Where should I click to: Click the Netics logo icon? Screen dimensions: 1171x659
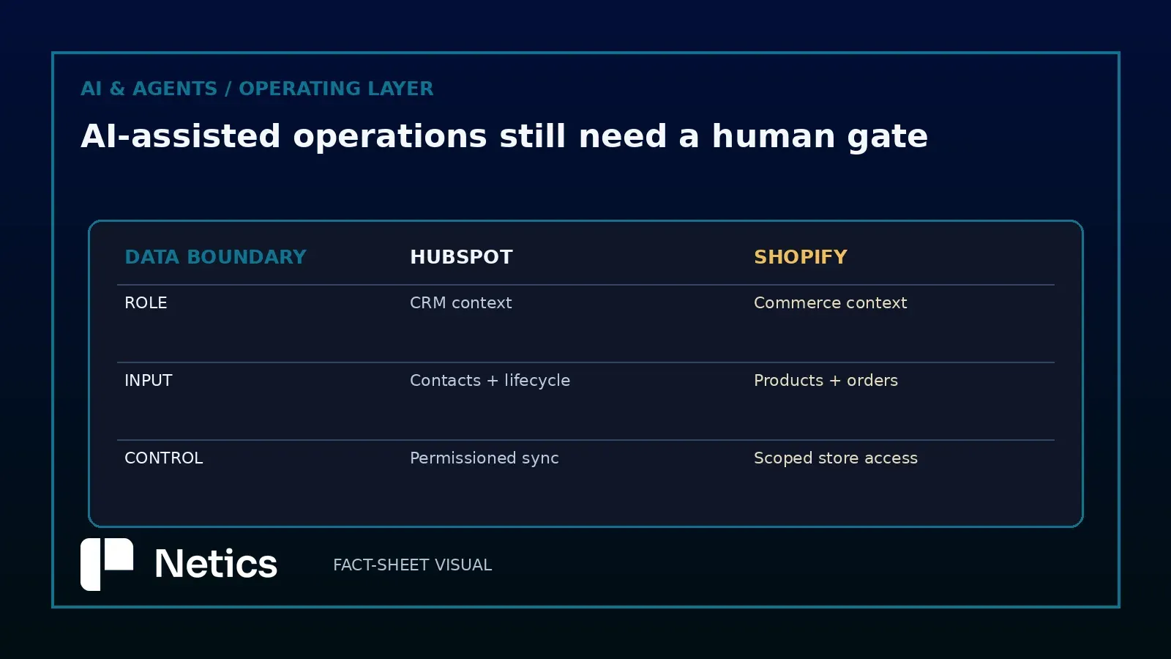click(107, 564)
